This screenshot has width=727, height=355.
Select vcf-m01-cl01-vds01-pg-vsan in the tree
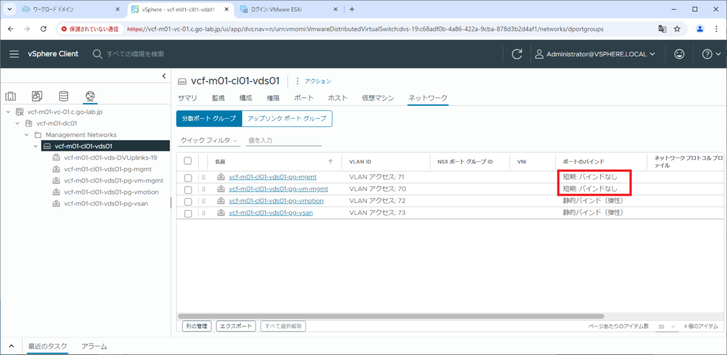tap(105, 204)
